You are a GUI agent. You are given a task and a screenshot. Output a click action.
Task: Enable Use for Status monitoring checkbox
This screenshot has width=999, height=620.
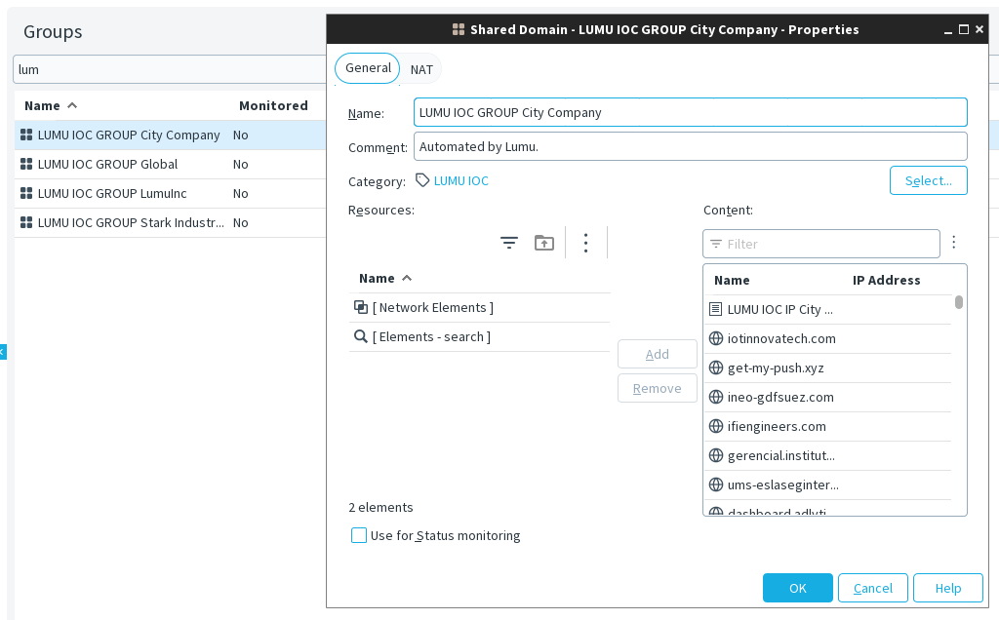coord(359,535)
